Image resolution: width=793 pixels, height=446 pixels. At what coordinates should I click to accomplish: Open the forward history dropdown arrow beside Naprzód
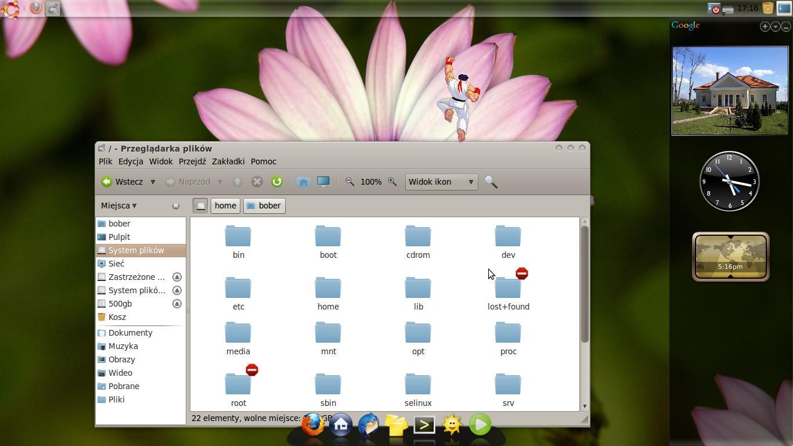pos(220,182)
